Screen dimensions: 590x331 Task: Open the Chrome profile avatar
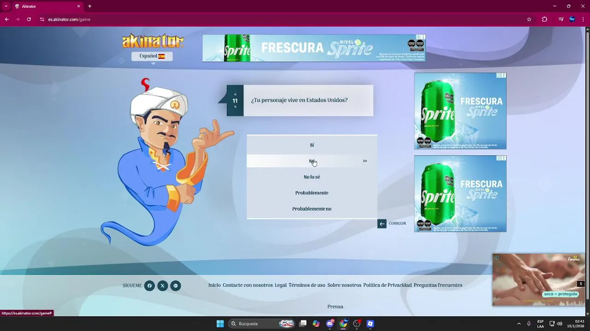(572, 19)
